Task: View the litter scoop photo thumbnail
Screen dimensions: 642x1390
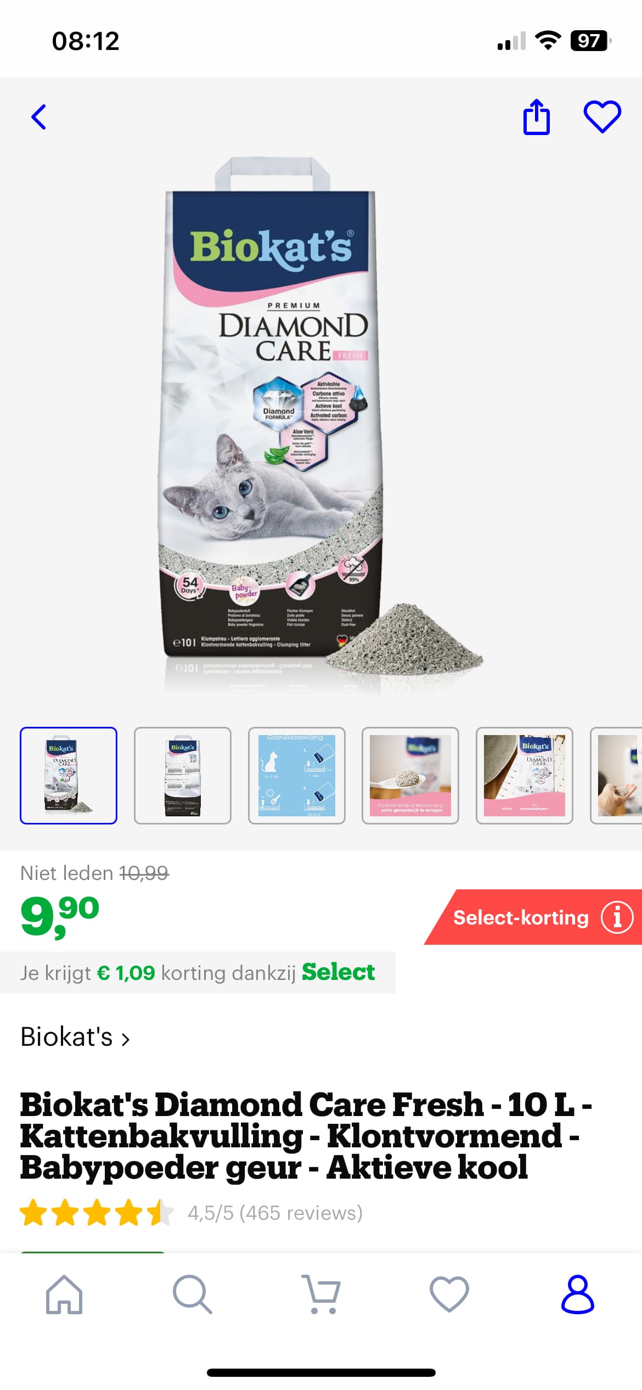Action: tap(410, 776)
